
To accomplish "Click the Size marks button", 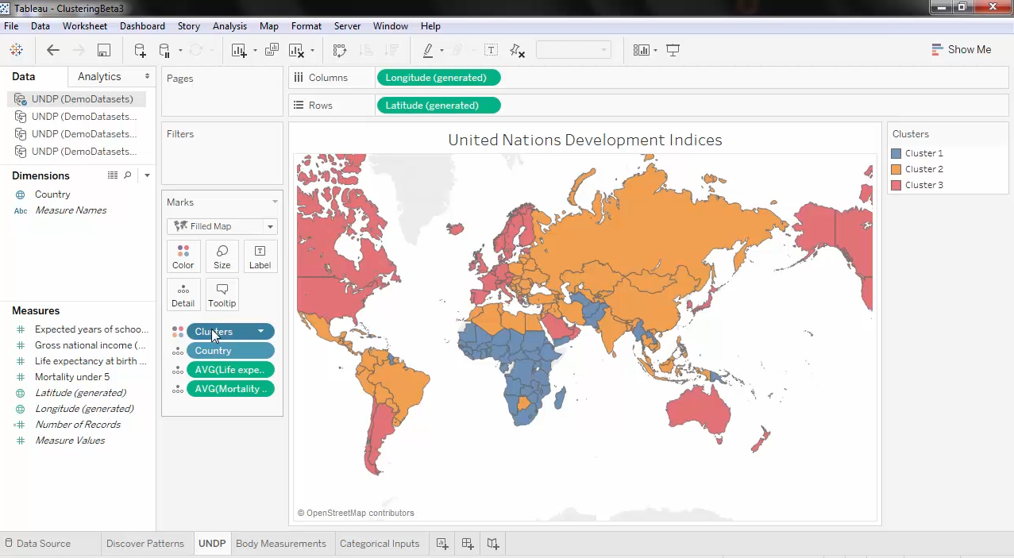I will 222,256.
